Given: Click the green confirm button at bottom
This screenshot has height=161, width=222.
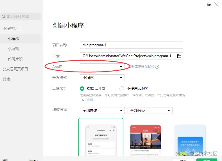Looking at the screenshot, I should click(207, 160).
